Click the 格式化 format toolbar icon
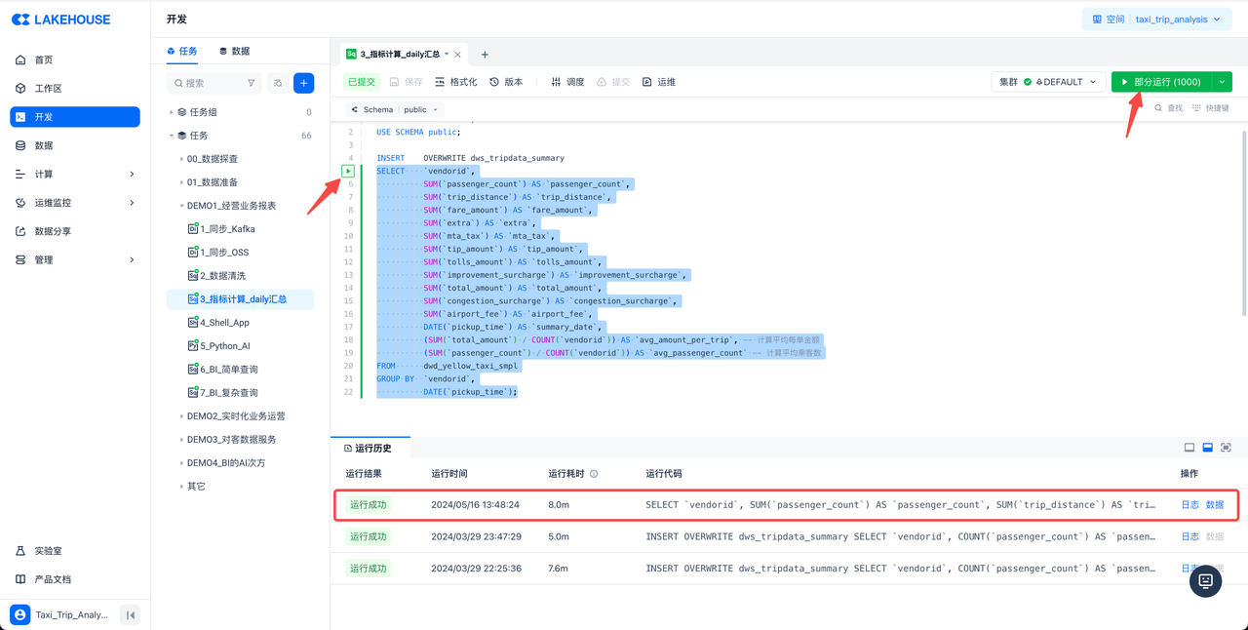 tap(455, 82)
